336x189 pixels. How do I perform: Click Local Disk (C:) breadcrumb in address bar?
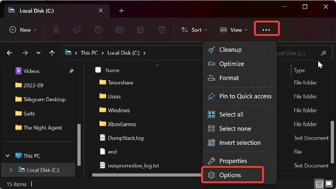pos(123,53)
